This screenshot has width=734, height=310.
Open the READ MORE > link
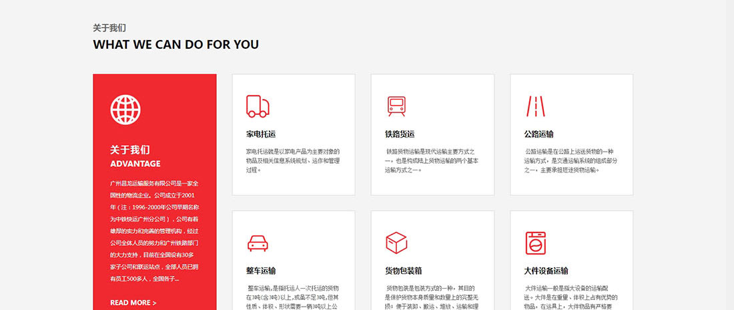[x=133, y=303]
